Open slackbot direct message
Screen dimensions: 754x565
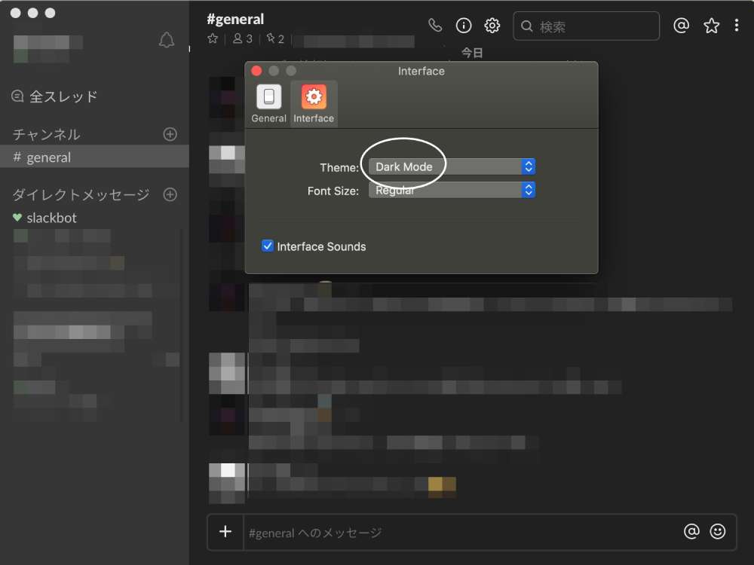pos(44,218)
